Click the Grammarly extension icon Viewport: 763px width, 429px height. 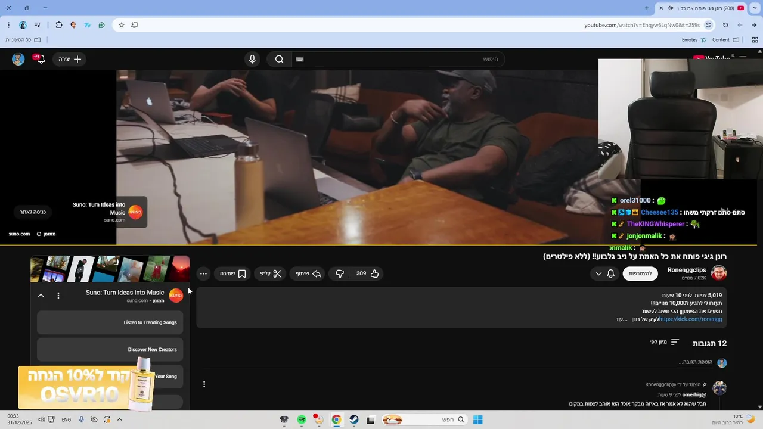coord(102,25)
